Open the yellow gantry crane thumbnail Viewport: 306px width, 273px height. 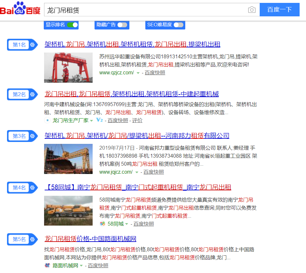[68, 159]
